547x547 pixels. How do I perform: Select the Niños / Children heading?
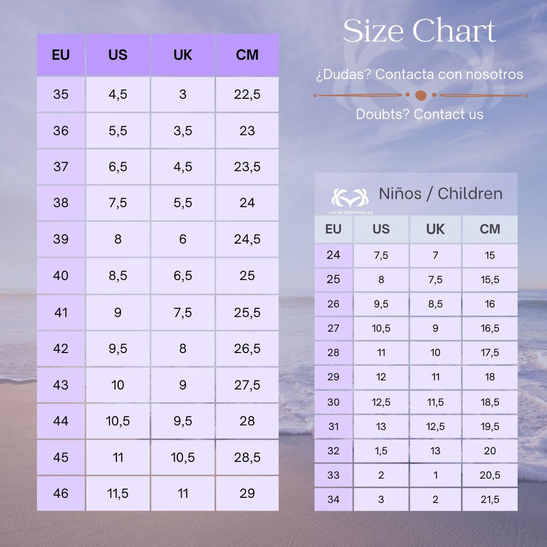[x=441, y=193]
